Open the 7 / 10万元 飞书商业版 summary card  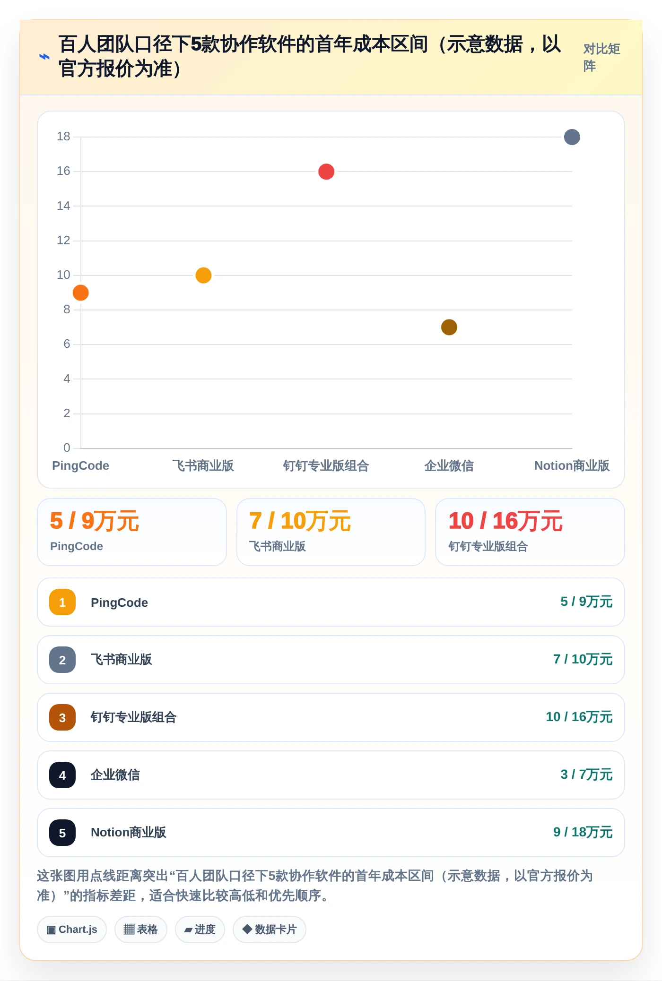tap(331, 532)
